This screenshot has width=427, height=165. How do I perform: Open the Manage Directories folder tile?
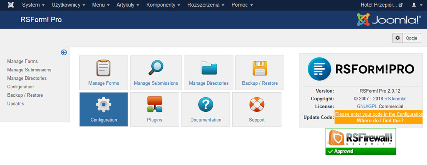209,73
